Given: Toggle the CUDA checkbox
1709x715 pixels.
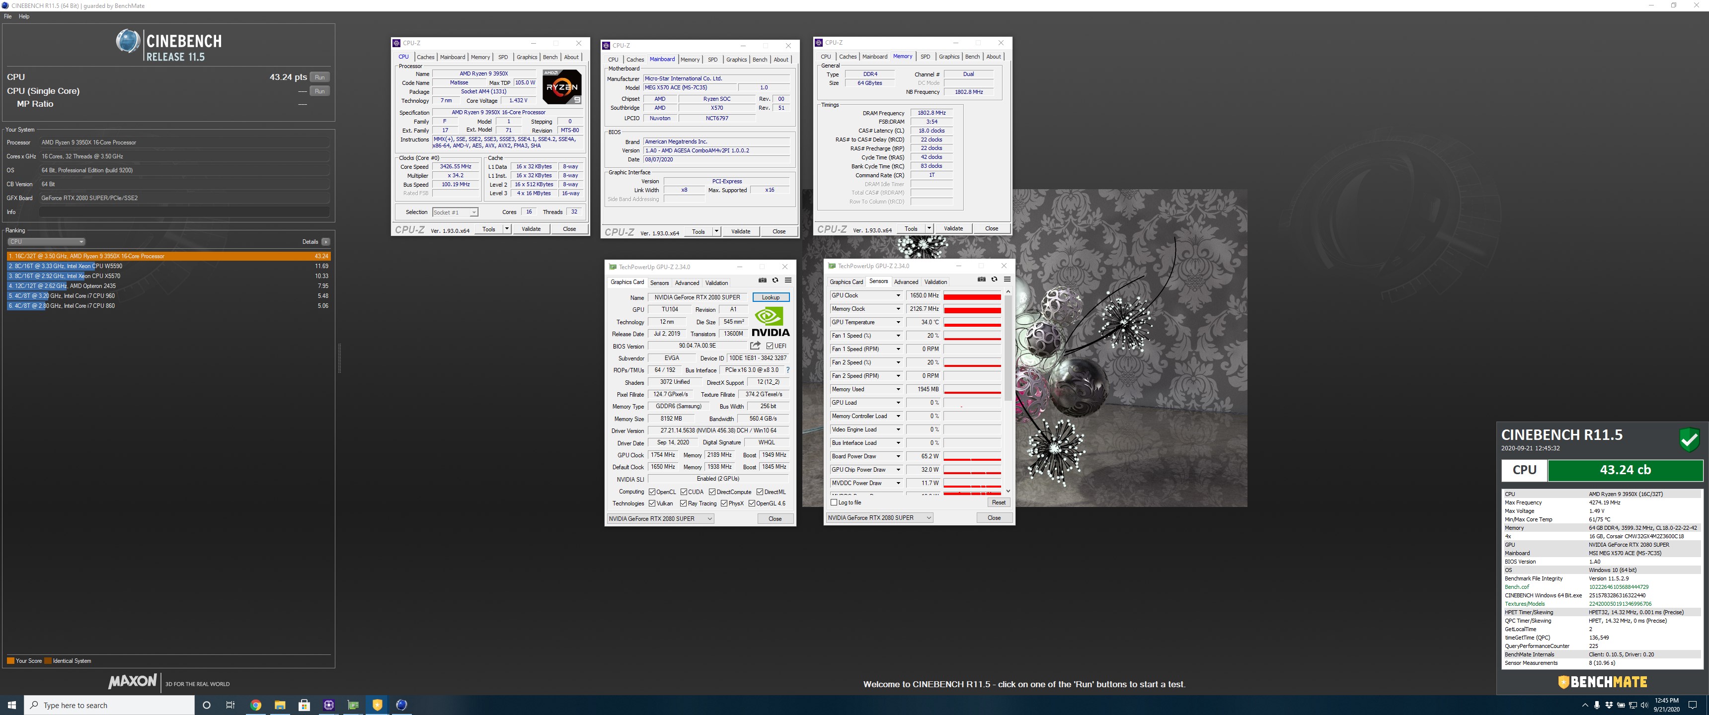Looking at the screenshot, I should [x=684, y=492].
